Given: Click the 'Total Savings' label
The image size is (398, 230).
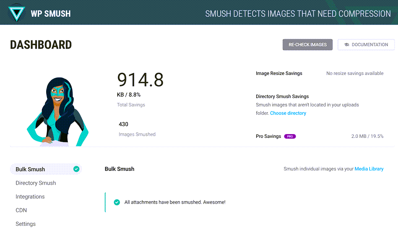Looking at the screenshot, I should pos(131,105).
